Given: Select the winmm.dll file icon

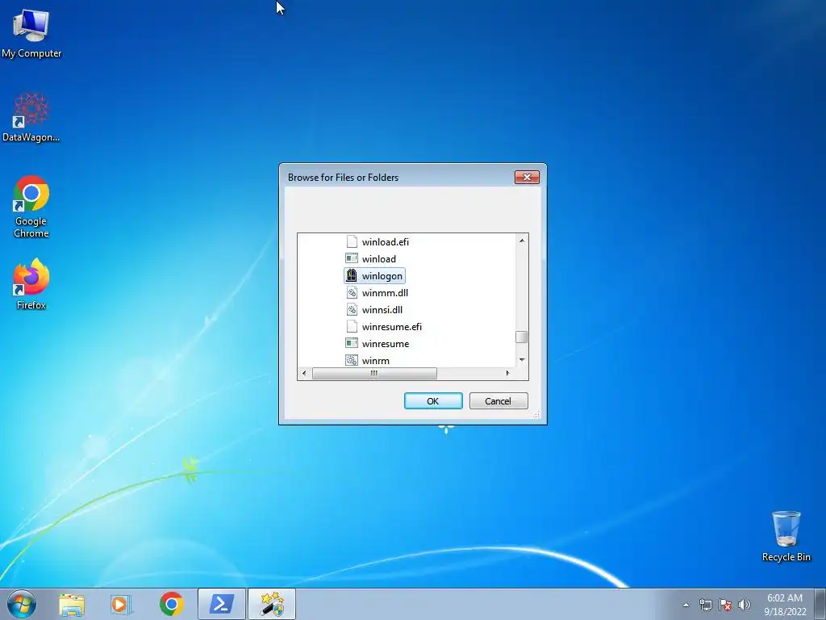Looking at the screenshot, I should pos(352,292).
